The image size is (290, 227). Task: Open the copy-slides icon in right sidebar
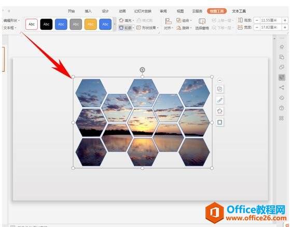[x=282, y=57]
